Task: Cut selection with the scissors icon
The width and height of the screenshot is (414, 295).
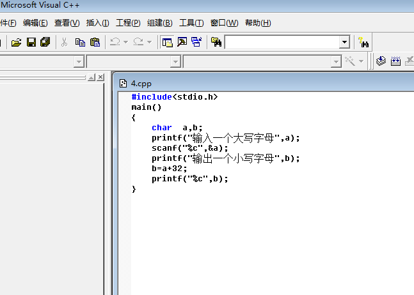Action: (64, 42)
